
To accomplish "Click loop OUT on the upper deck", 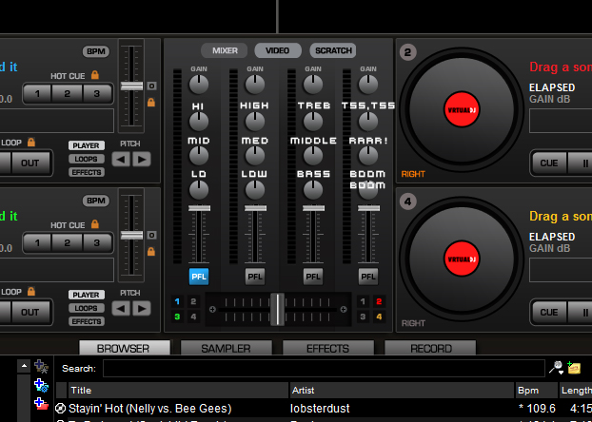I will pos(30,163).
